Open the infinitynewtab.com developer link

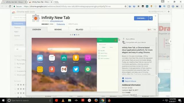tap(56, 21)
